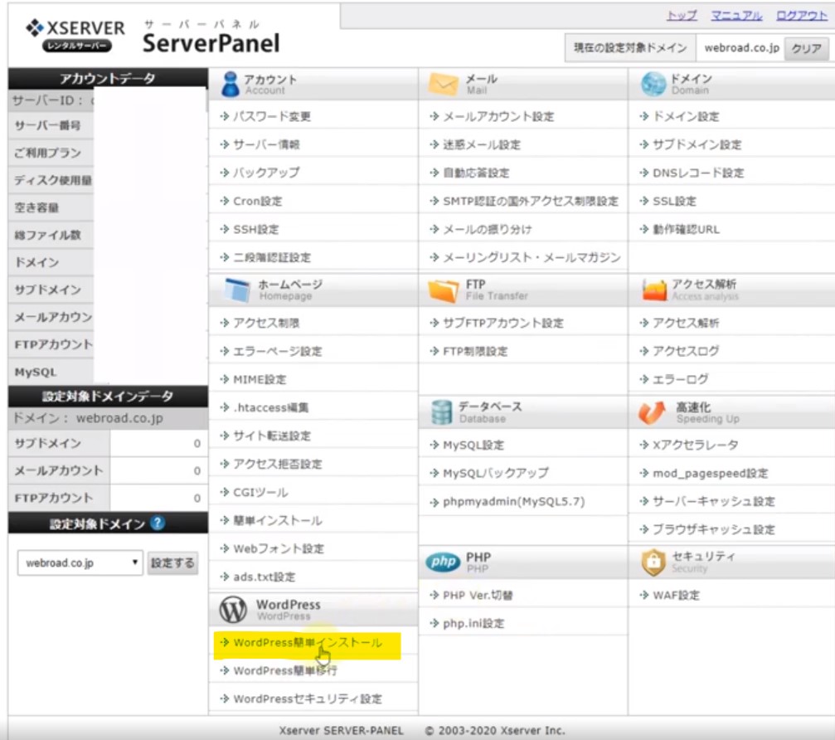Viewport: 835px width, 740px height.
Task: Open MySQLバックアップ
Action: point(495,473)
